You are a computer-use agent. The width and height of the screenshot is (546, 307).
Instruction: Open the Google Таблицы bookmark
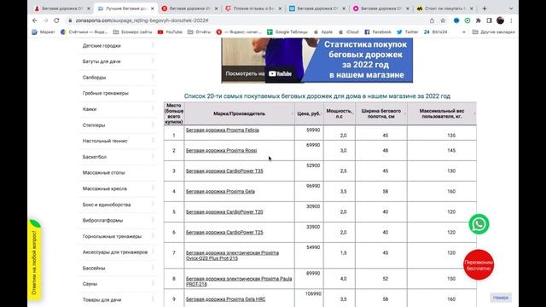[x=288, y=32]
